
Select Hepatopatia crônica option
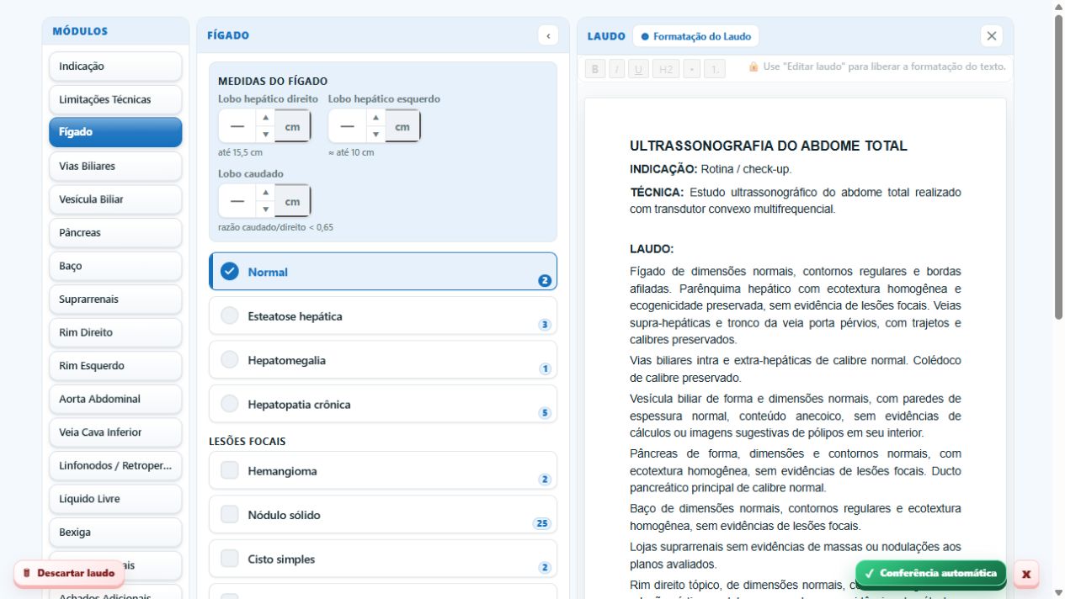coord(383,405)
